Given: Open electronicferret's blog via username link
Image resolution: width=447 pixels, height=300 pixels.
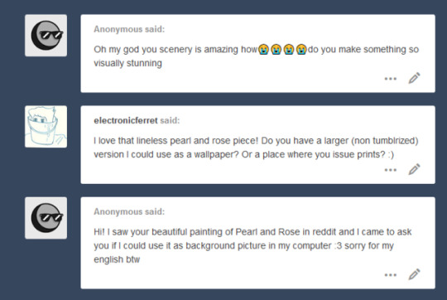Looking at the screenshot, I should 126,120.
